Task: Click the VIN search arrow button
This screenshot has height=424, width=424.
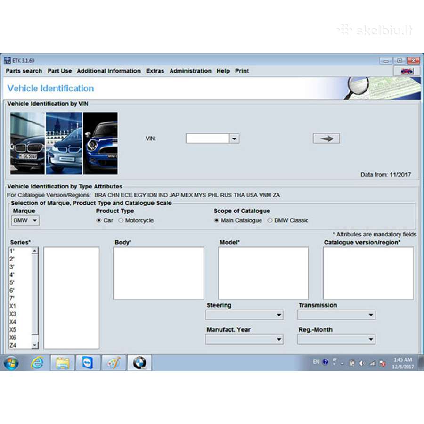Action: click(326, 139)
